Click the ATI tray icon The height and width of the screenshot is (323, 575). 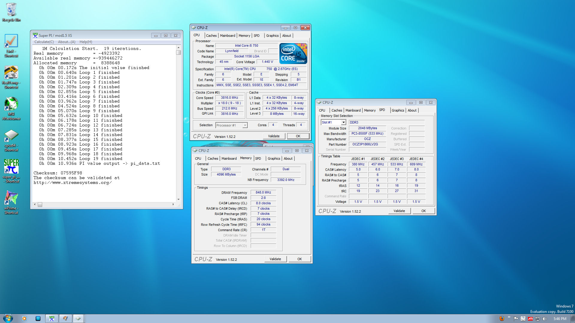pyautogui.click(x=530, y=319)
